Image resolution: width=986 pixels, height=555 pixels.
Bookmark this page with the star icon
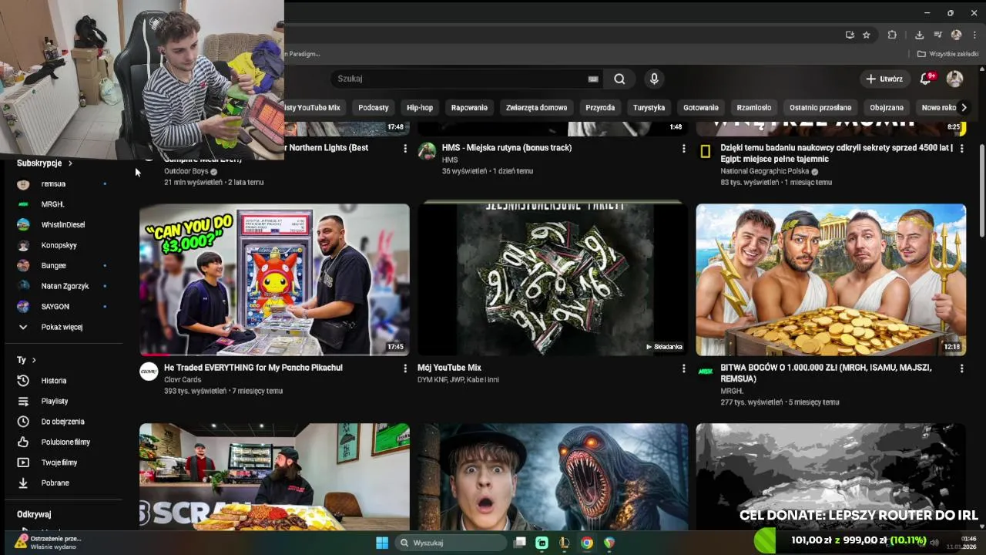(x=867, y=35)
